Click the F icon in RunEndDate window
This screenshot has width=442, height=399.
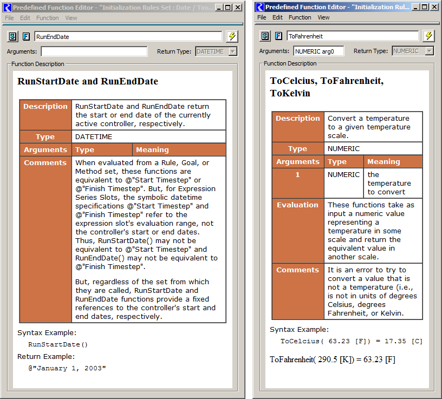coord(26,36)
